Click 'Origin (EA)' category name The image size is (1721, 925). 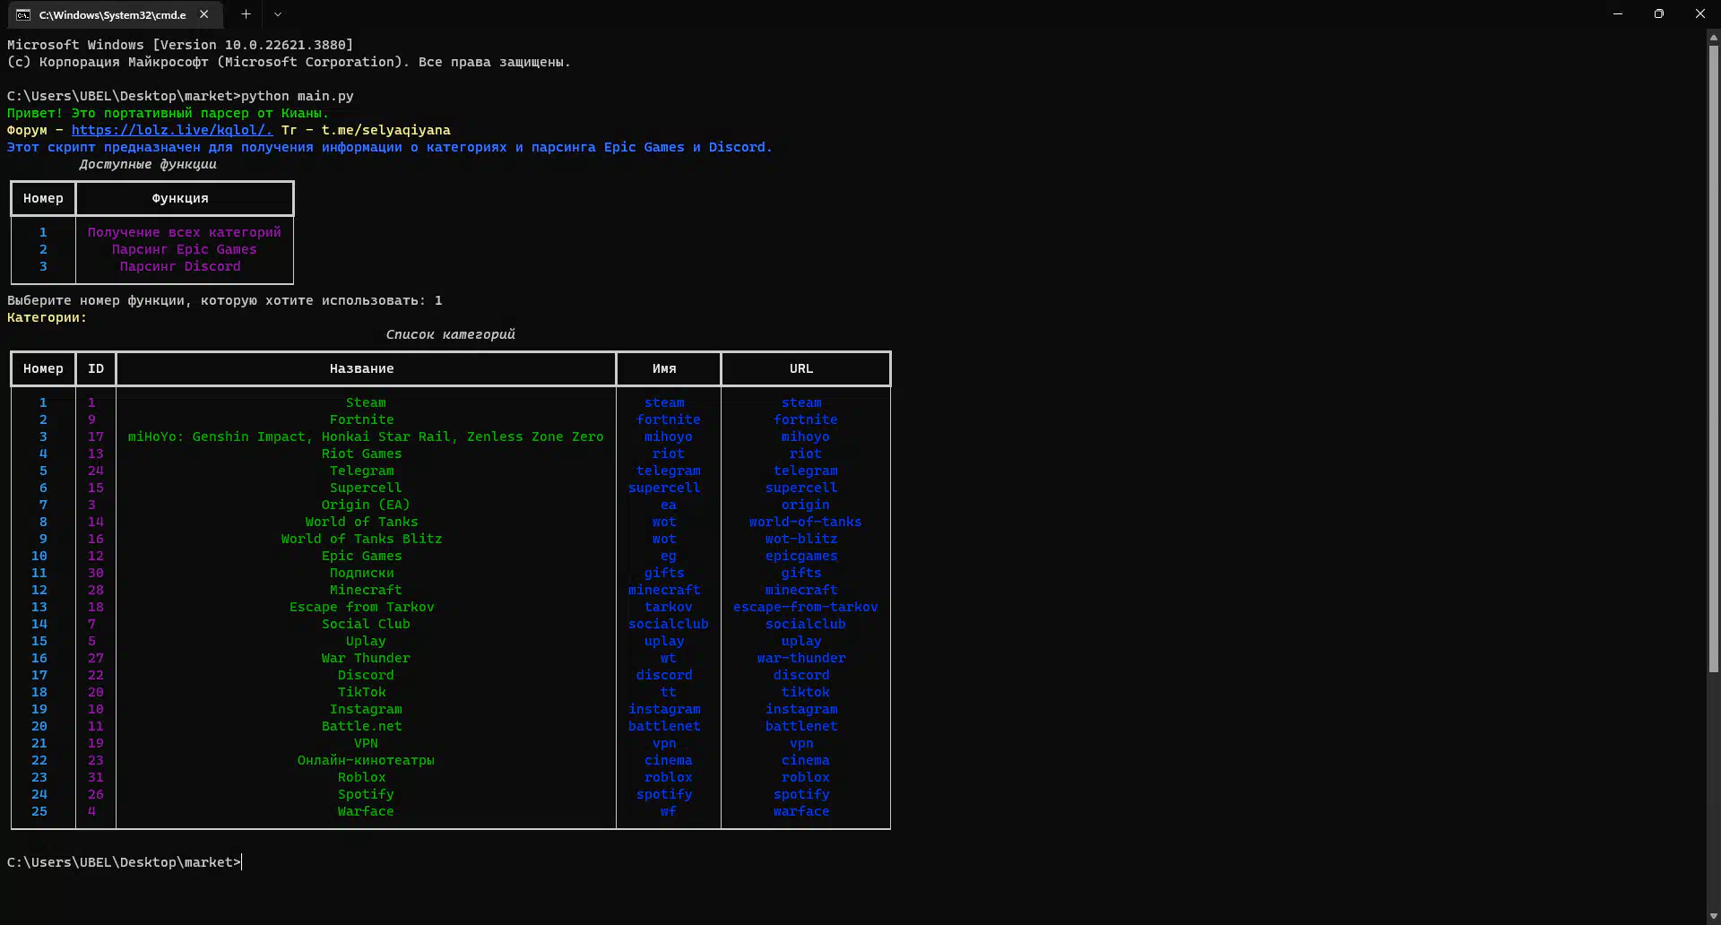coord(366,505)
